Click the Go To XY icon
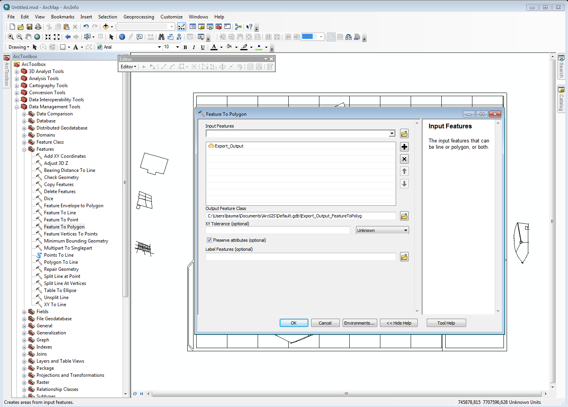 pyautogui.click(x=179, y=37)
